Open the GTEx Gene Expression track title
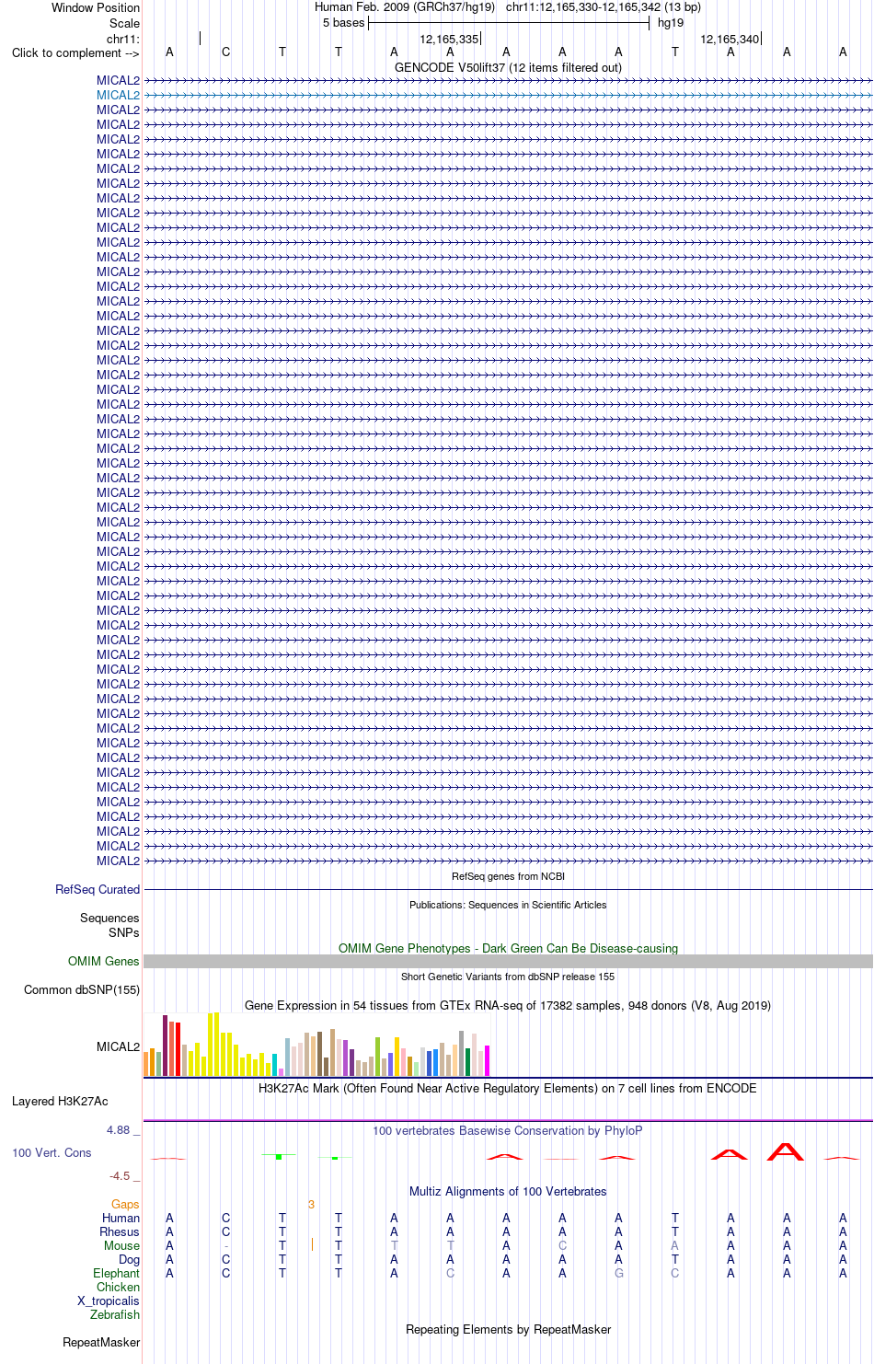Image resolution: width=874 pixels, height=1364 pixels. point(508,1005)
